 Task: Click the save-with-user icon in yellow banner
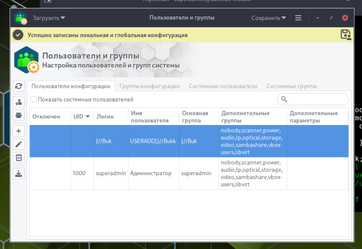point(346,35)
